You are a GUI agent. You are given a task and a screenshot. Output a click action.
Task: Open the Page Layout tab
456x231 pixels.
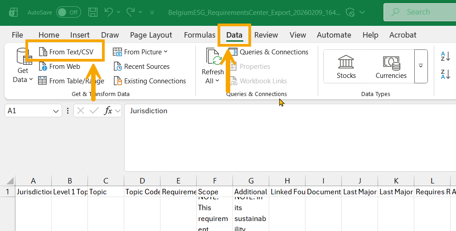[151, 35]
